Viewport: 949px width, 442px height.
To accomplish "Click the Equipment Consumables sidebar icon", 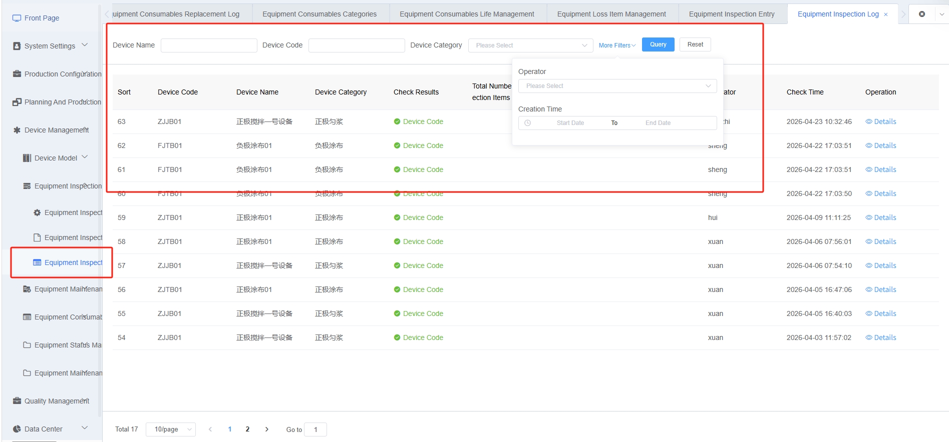I will point(27,317).
